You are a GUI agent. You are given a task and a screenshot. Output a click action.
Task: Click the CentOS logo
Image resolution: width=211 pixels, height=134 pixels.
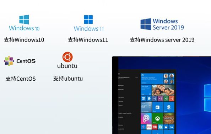coord(20,61)
